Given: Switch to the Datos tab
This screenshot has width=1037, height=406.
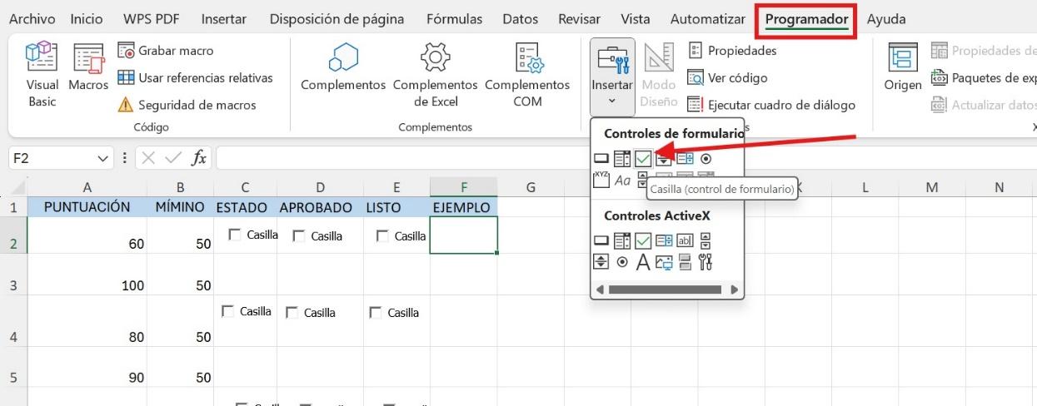Looking at the screenshot, I should [521, 18].
